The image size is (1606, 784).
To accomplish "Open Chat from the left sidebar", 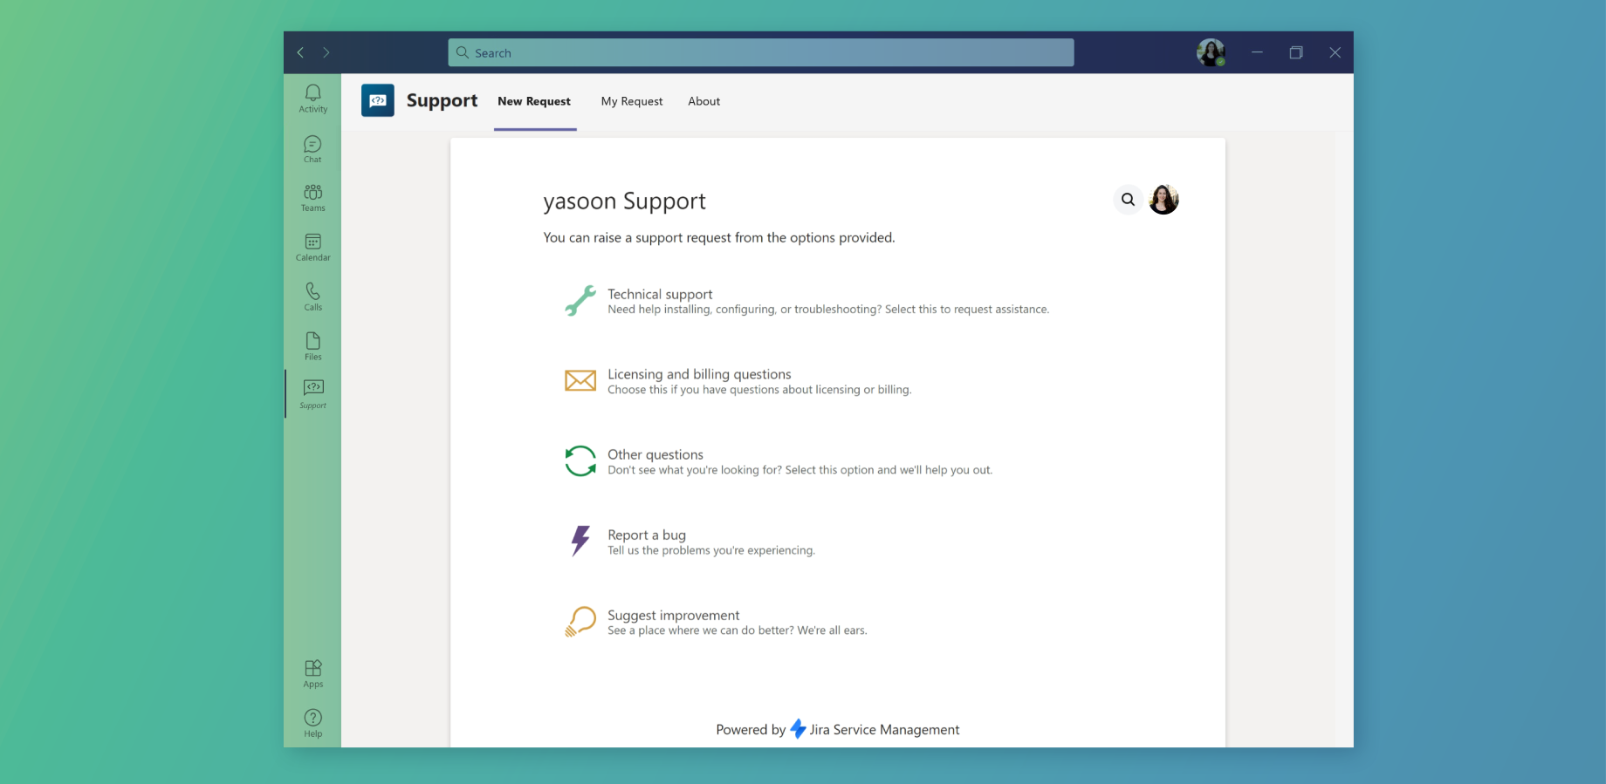I will [x=312, y=148].
